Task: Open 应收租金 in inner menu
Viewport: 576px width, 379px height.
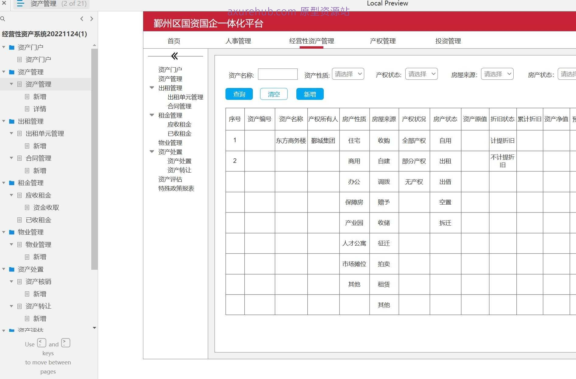Action: [180, 125]
